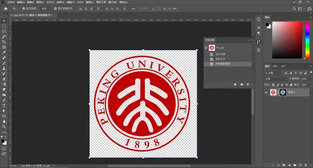Toggle the History panel dock icon

point(259,42)
